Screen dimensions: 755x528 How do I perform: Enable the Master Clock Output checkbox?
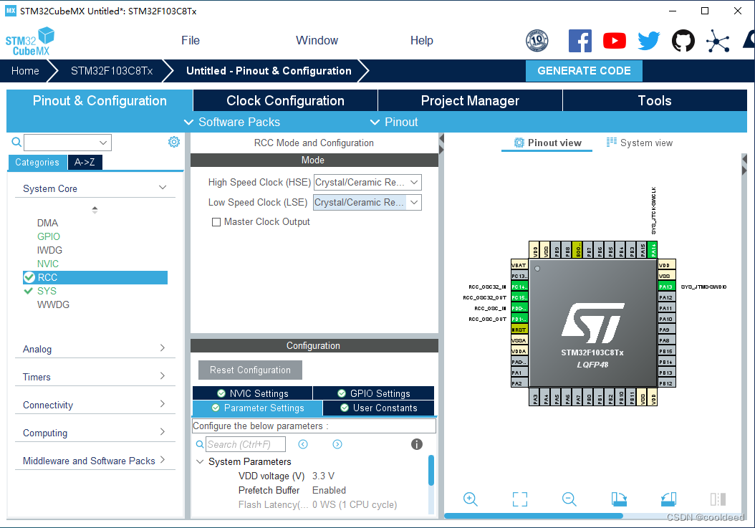tap(216, 222)
